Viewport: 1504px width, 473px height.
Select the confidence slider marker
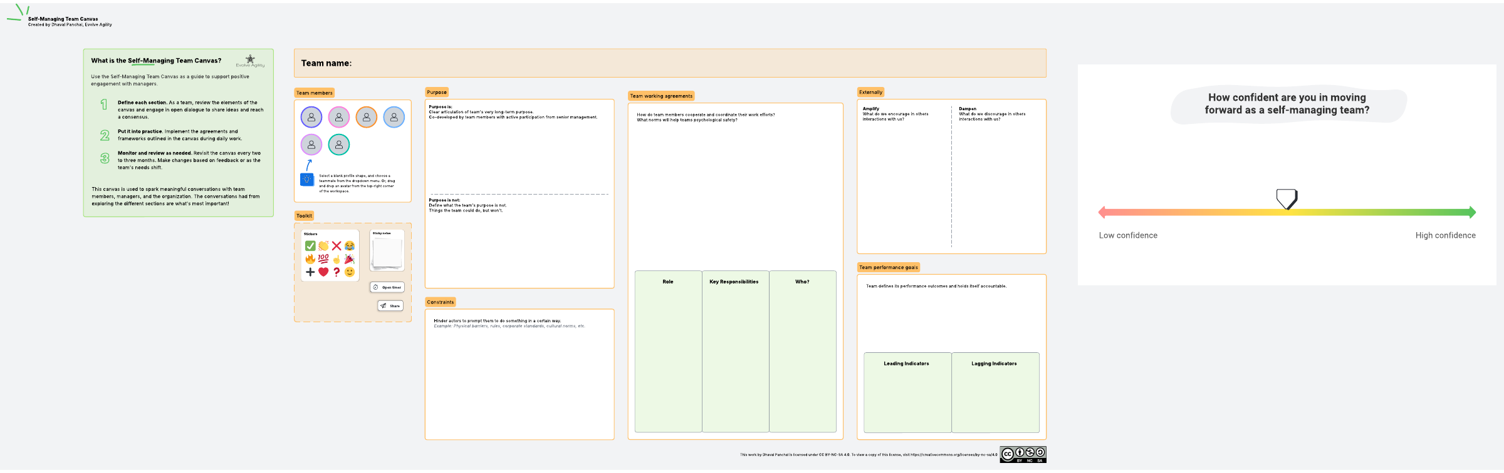pyautogui.click(x=1287, y=199)
